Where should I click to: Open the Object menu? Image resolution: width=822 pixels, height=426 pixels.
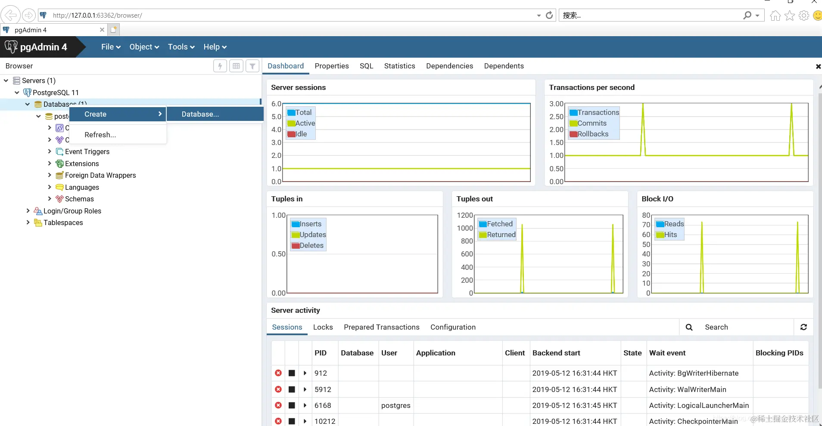144,47
